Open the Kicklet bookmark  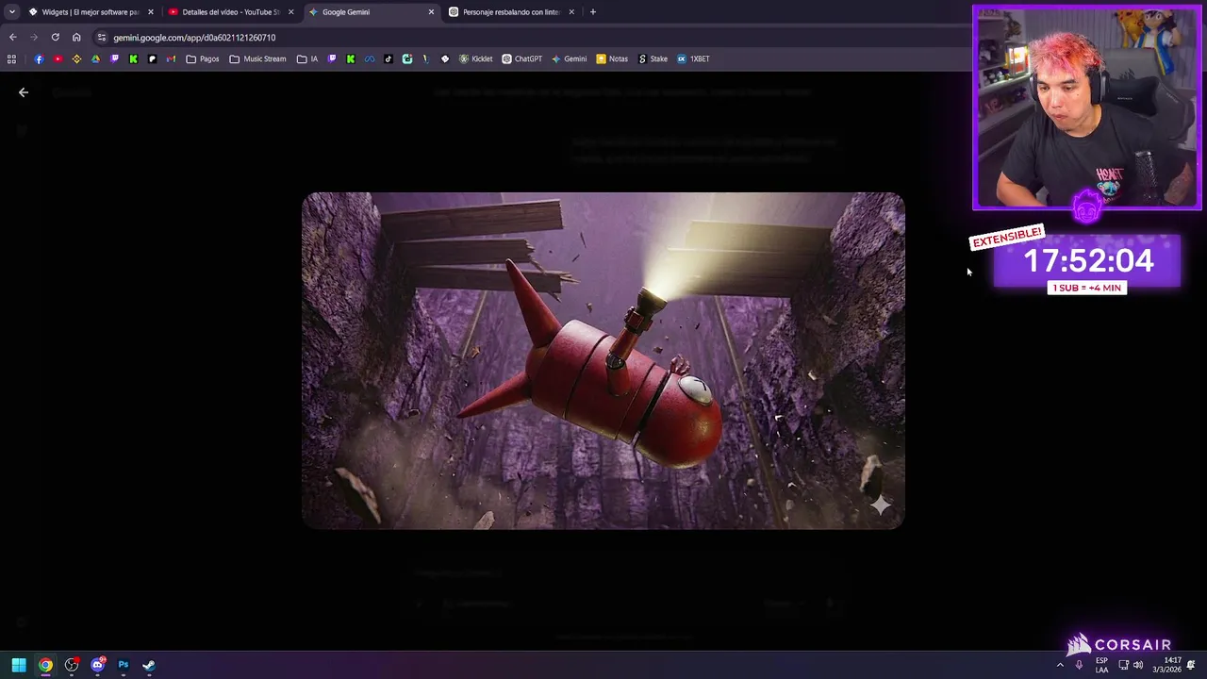(x=476, y=58)
